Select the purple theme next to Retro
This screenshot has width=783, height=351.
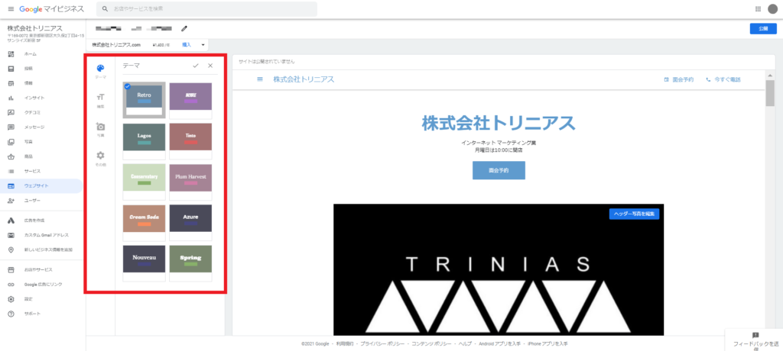pyautogui.click(x=190, y=100)
